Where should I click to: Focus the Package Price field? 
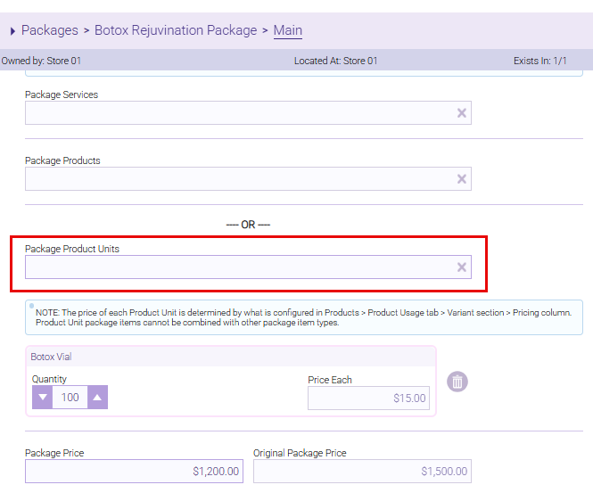(134, 472)
